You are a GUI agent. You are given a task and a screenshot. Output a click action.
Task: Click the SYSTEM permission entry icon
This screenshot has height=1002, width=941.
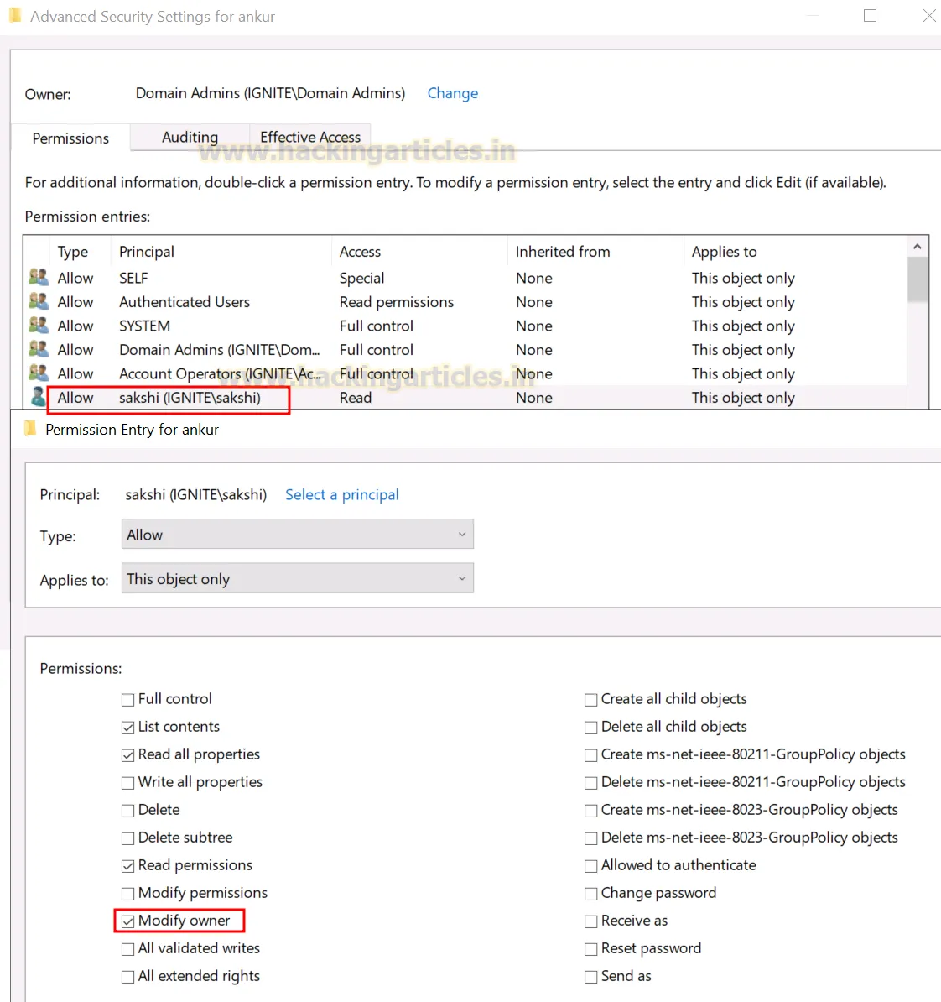(x=38, y=326)
